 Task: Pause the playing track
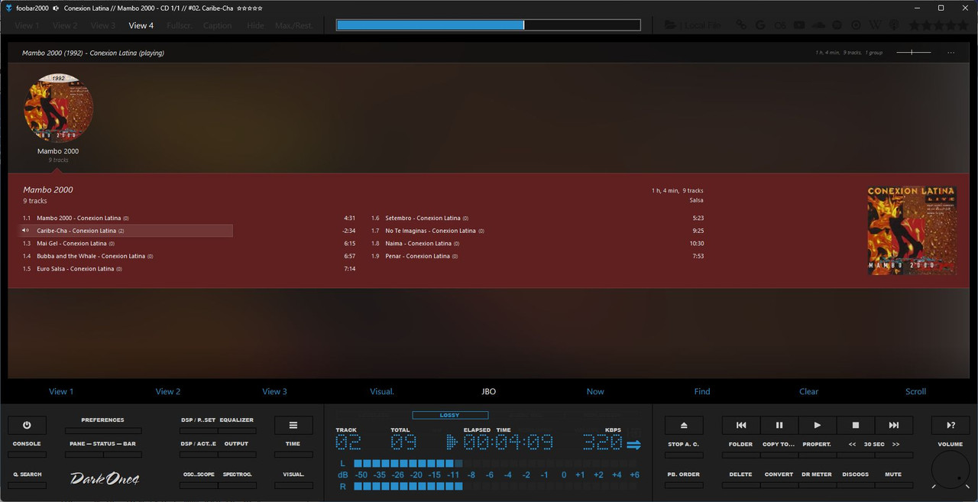tap(779, 425)
